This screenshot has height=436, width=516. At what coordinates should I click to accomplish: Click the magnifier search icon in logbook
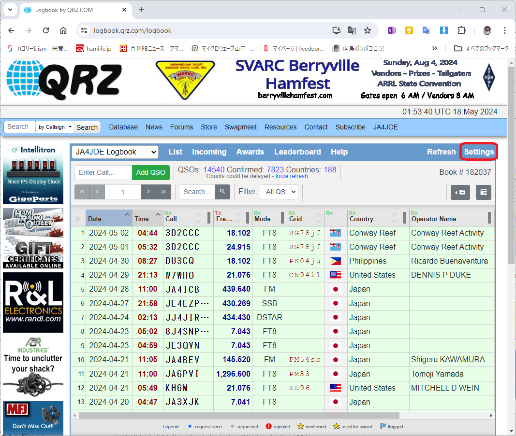coord(222,192)
